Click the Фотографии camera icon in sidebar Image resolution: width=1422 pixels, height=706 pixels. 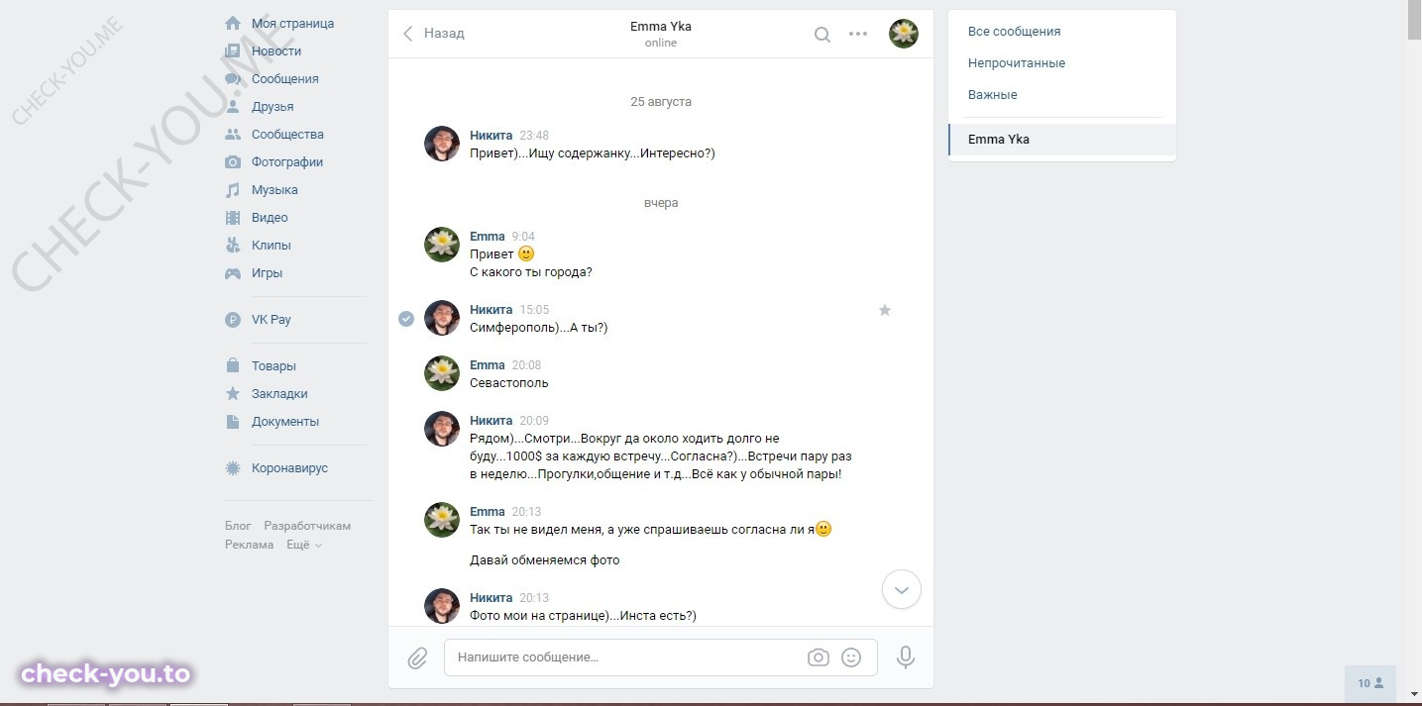click(x=233, y=161)
